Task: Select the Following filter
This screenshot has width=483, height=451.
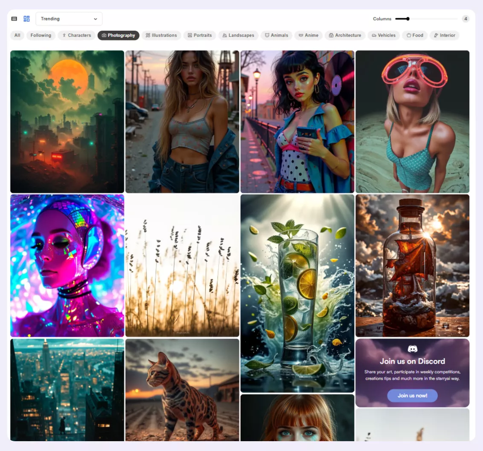Action: 41,35
